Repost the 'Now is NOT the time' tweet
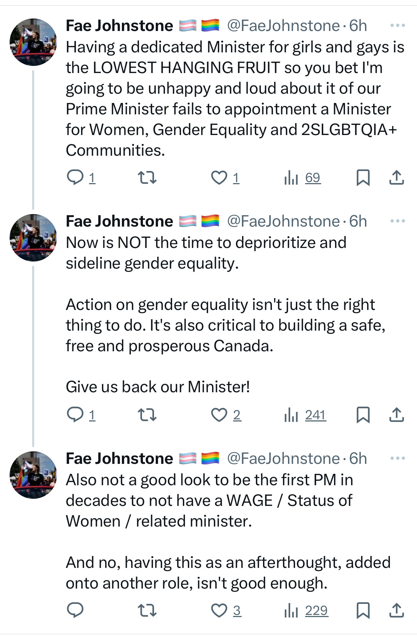The image size is (417, 637). pos(147,415)
